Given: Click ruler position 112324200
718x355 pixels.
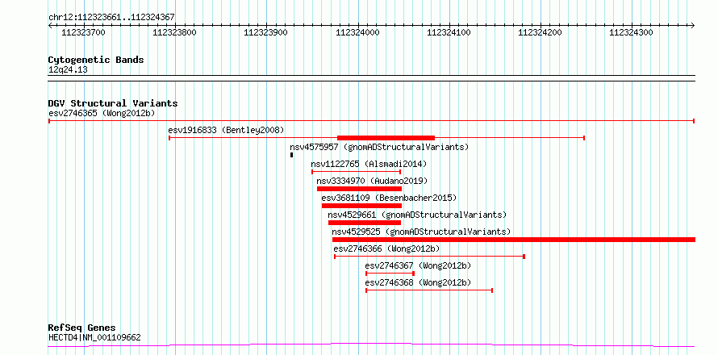Looking at the screenshot, I should pos(541,32).
